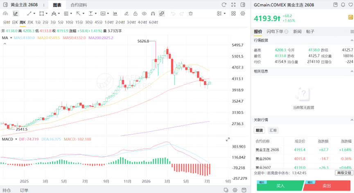354x193 pixels.
Task: Open the hamburger menu beside 帖子
Action: pyautogui.click(x=352, y=31)
